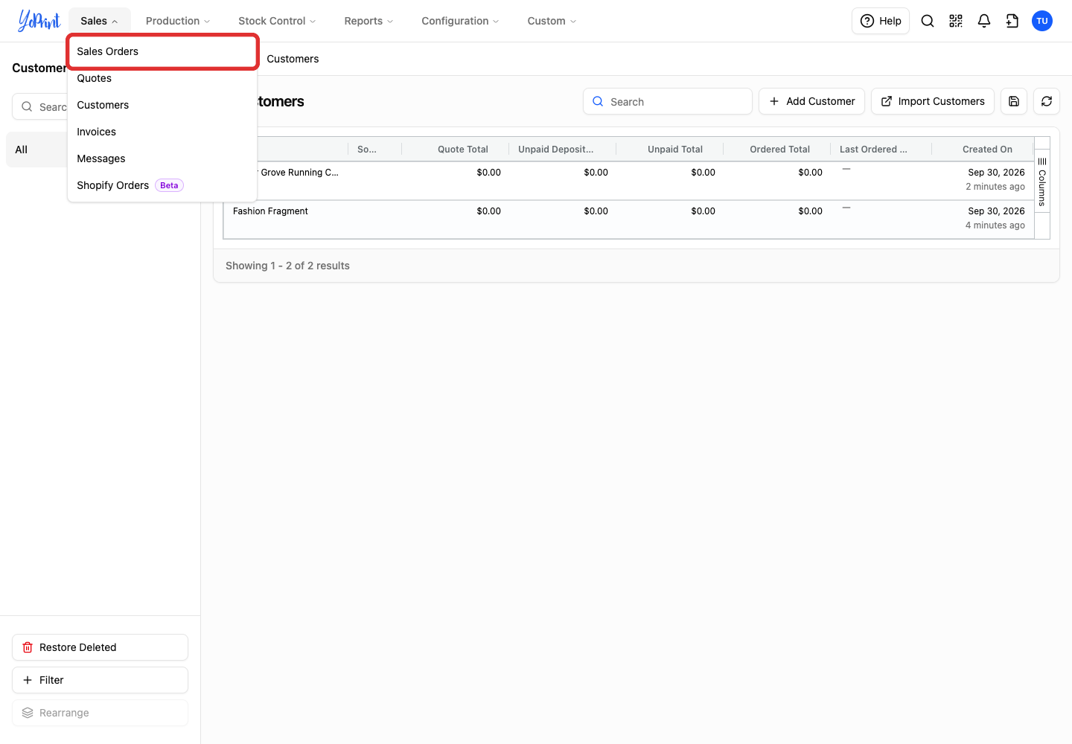Open Messages from the Sales menu
Viewport: 1072px width, 744px height.
pyautogui.click(x=162, y=158)
